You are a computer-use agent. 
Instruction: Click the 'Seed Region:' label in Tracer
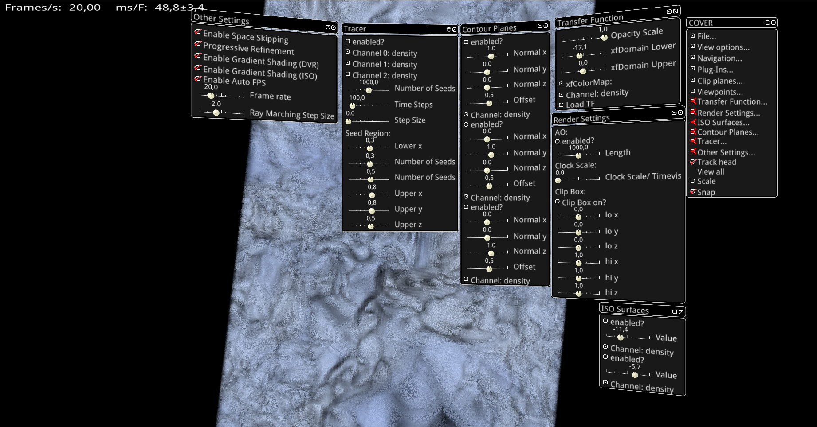(368, 133)
